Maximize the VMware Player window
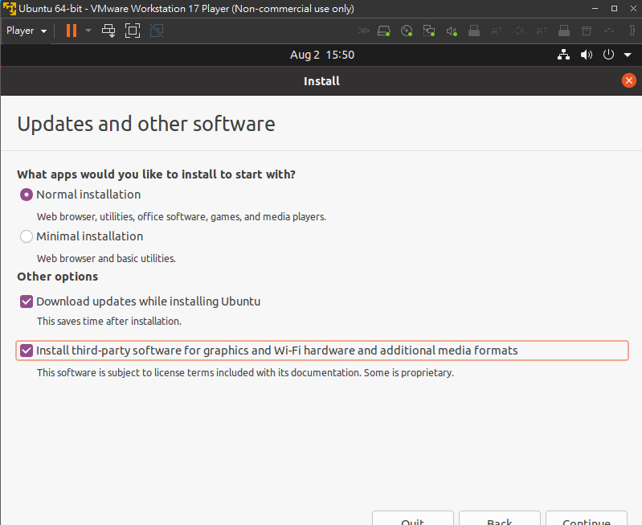The image size is (642, 525). pos(614,9)
